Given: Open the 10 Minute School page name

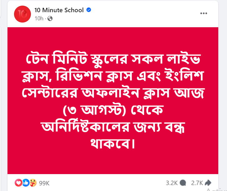Looking at the screenshot, I should [x=59, y=10].
